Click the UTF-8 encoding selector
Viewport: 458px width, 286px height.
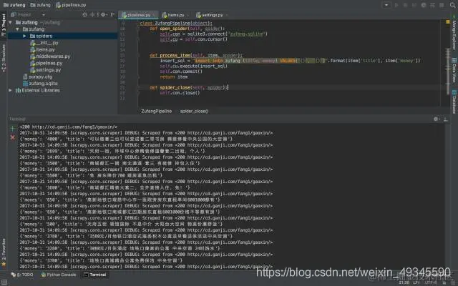coord(431,282)
